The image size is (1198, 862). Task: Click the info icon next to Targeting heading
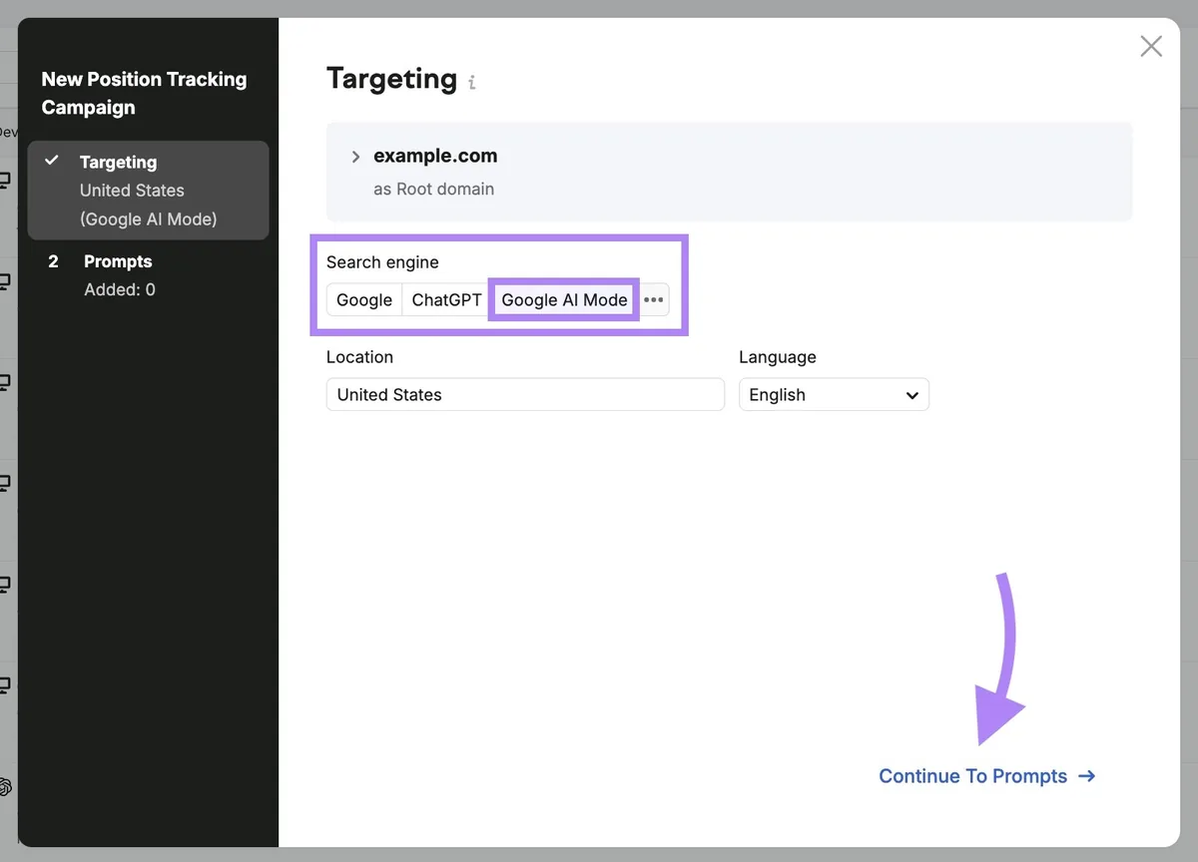coord(472,83)
